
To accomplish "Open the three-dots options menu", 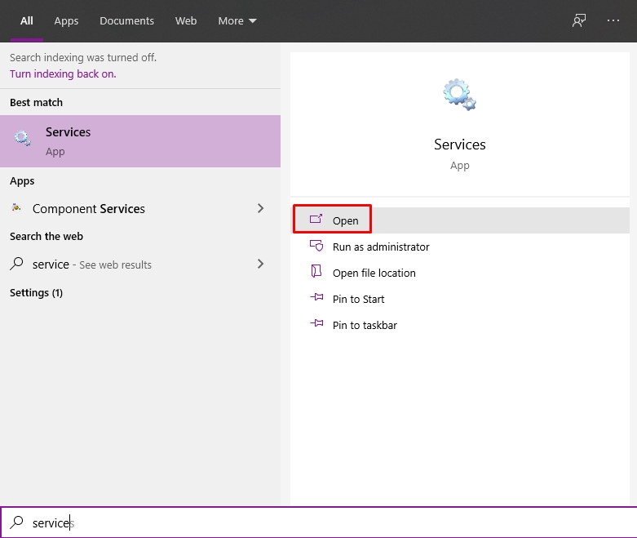I will [613, 20].
